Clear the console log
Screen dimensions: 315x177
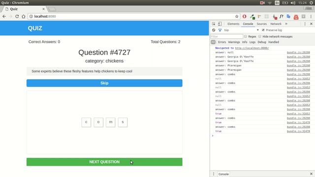click(x=214, y=30)
